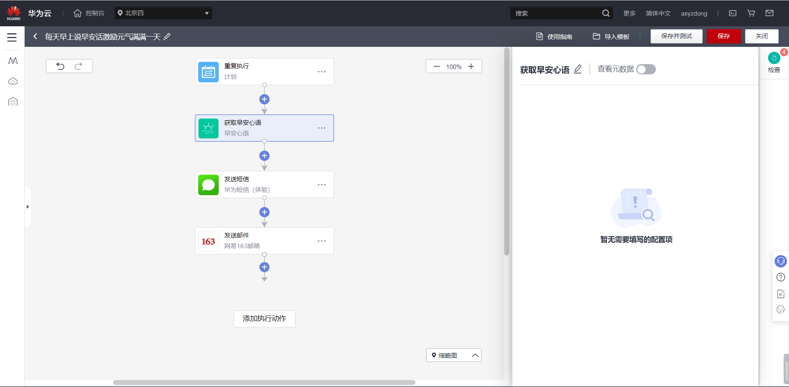Rename 获取早安心语 with the pencil icon

point(577,69)
